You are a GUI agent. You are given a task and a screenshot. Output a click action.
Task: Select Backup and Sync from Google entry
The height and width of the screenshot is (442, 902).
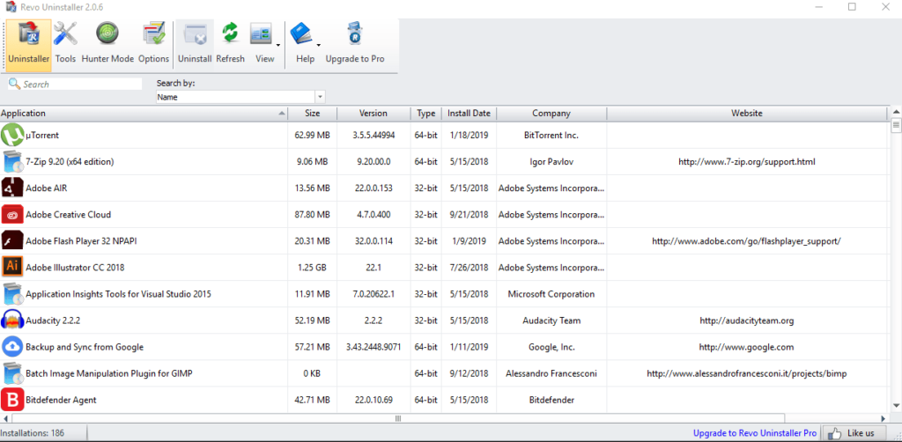tap(85, 347)
